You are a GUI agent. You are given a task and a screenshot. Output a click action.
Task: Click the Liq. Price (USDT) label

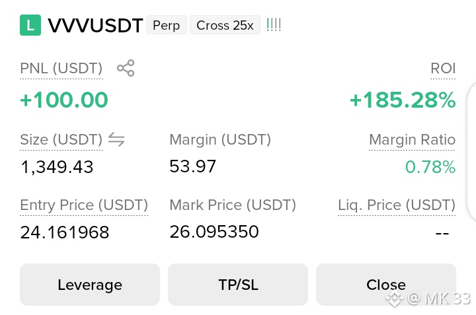(x=397, y=205)
